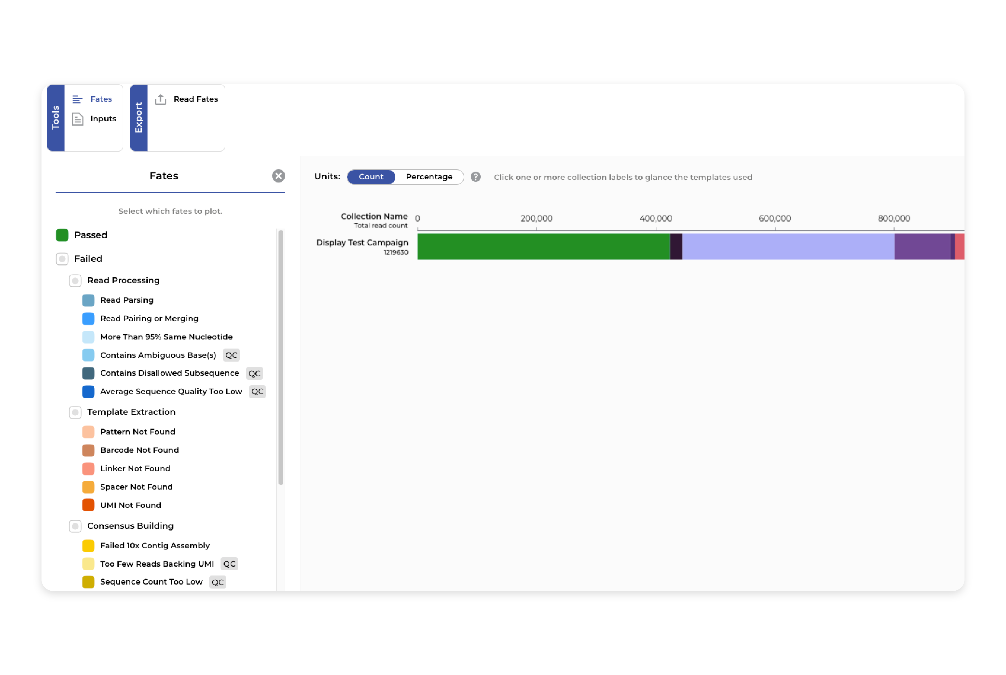Click the dark purple narrow bar segment

(x=676, y=247)
